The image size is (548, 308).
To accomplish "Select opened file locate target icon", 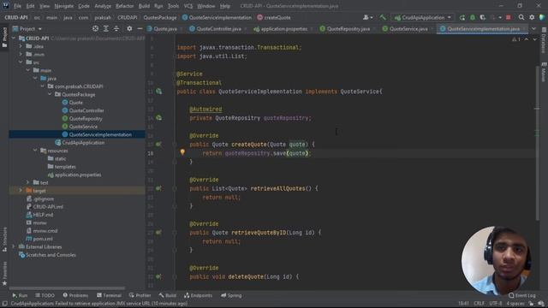I will pos(95,28).
